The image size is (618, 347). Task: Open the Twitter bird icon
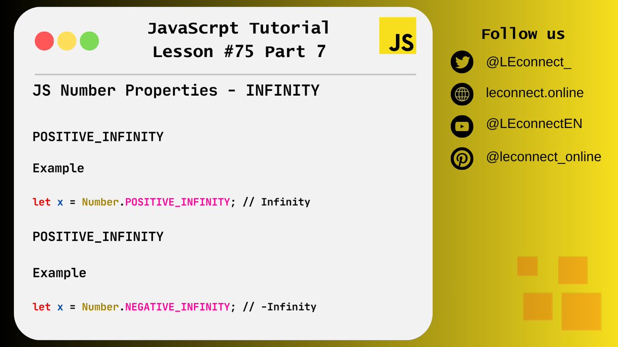pos(461,63)
